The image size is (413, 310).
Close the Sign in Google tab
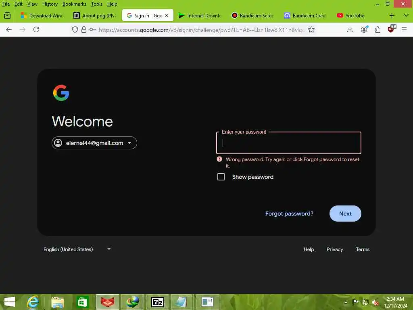pos(167,16)
